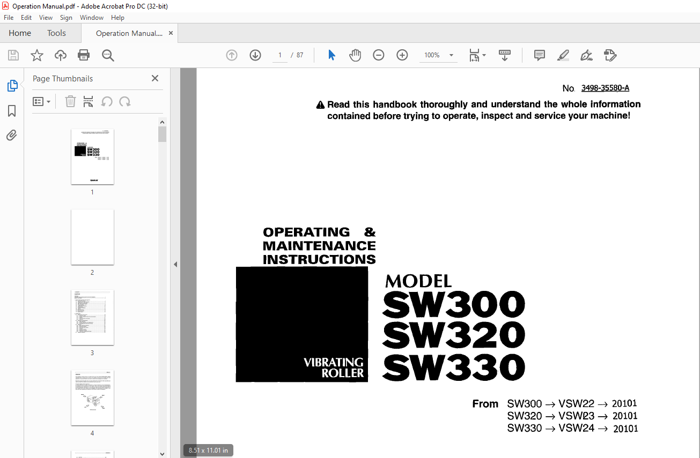Print the document using the printer icon
The image size is (700, 458).
click(x=84, y=55)
